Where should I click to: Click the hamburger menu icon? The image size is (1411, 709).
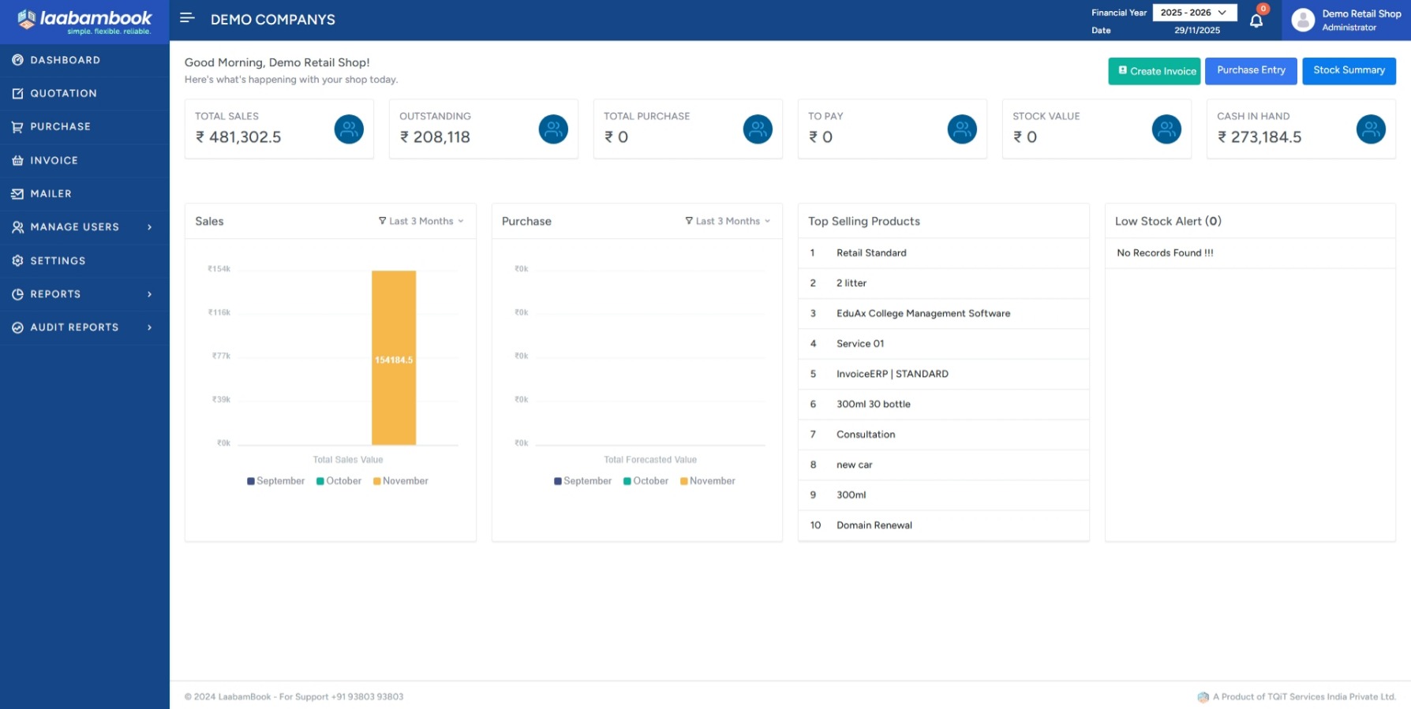coord(187,18)
